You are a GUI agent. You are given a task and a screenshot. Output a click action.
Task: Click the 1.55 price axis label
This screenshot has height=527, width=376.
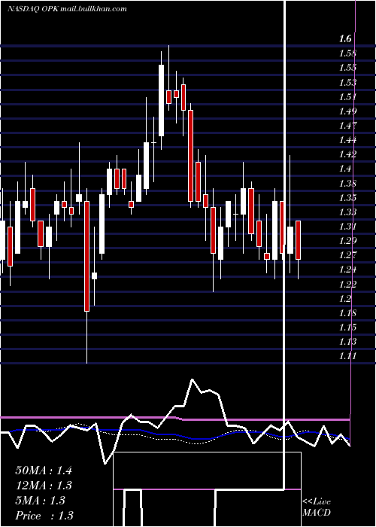pyautogui.click(x=347, y=68)
